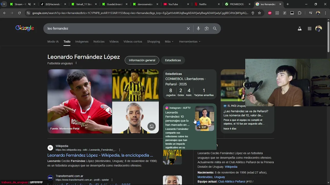The image size is (330, 185).
Task: Open Search Labs flask icon
Action: click(x=300, y=29)
